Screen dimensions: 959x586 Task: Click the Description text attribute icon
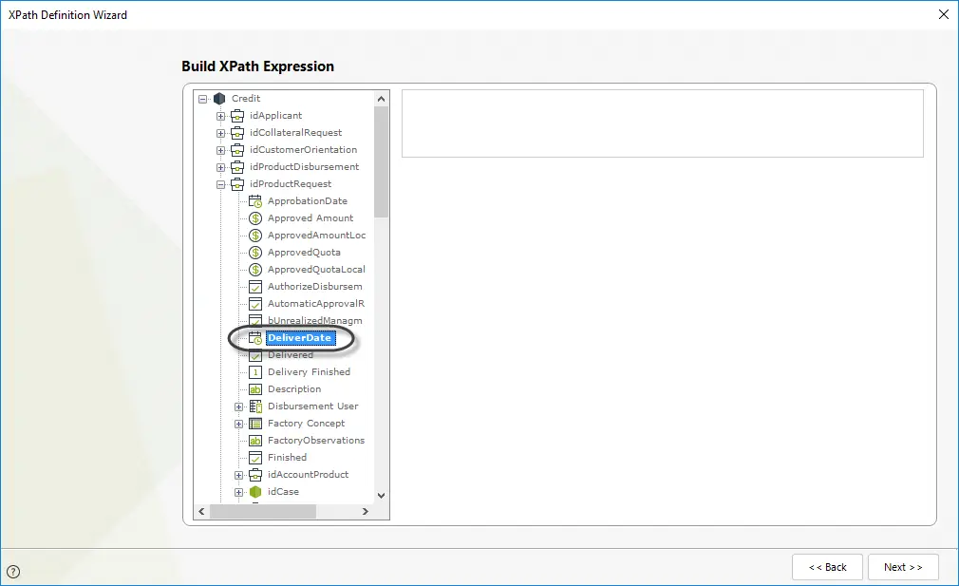pyautogui.click(x=255, y=389)
